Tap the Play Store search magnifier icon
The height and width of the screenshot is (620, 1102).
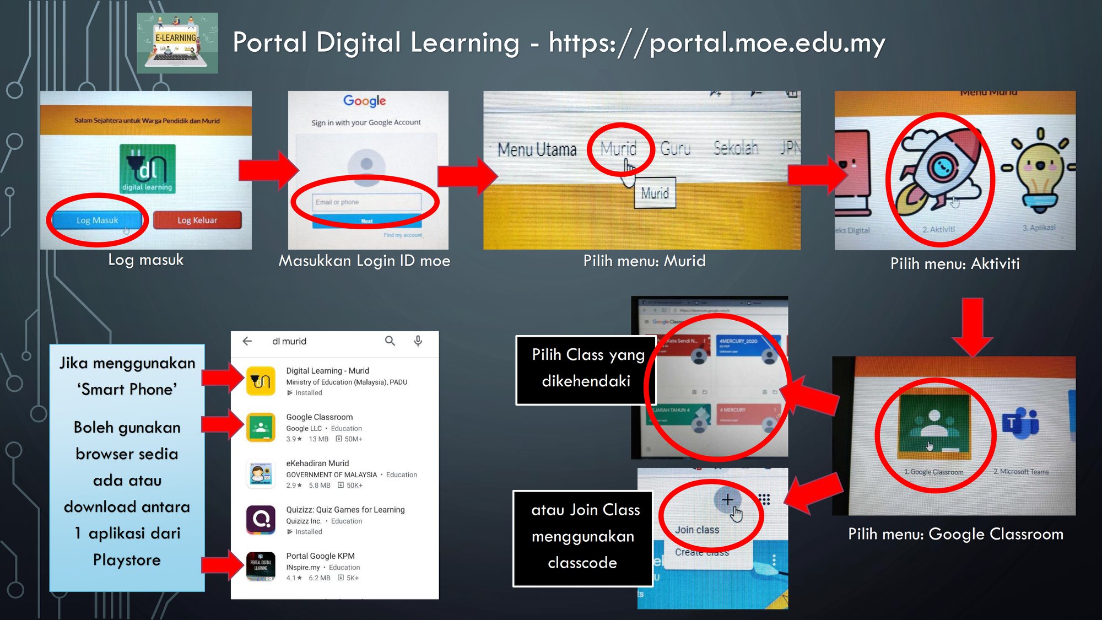pos(390,341)
